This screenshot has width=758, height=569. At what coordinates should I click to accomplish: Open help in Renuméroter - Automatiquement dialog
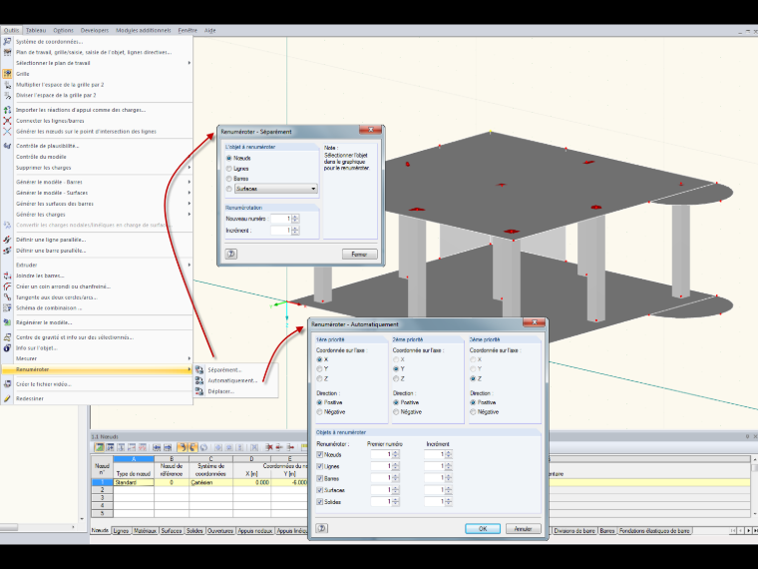click(x=321, y=528)
